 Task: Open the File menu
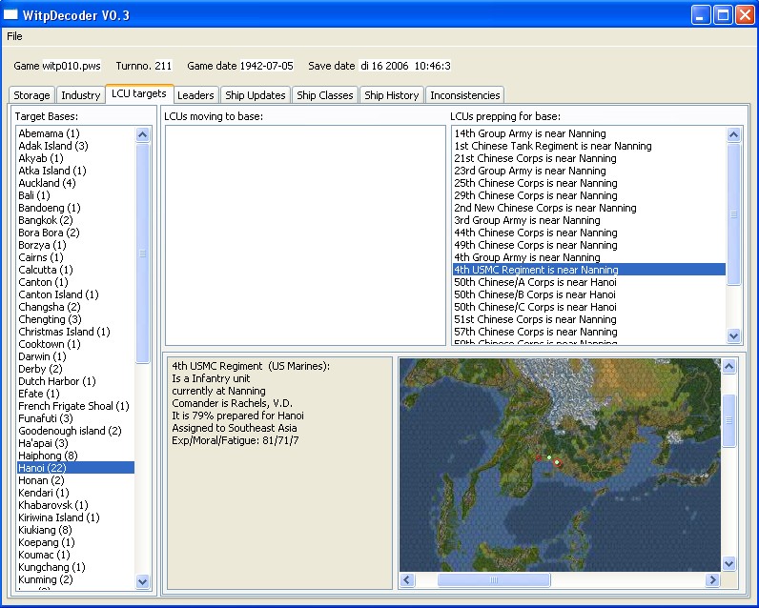pos(14,36)
